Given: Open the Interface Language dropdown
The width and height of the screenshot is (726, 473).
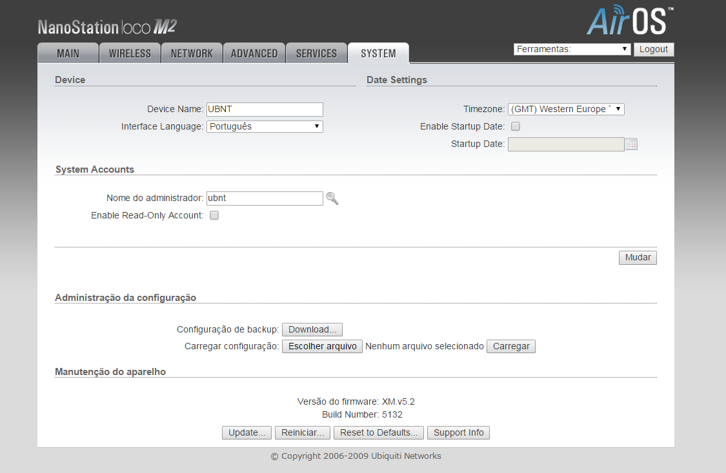Looking at the screenshot, I should 265,126.
